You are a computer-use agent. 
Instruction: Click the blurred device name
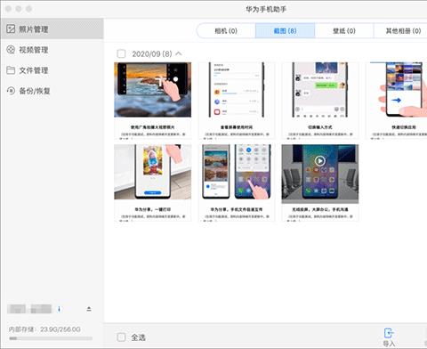(29, 309)
